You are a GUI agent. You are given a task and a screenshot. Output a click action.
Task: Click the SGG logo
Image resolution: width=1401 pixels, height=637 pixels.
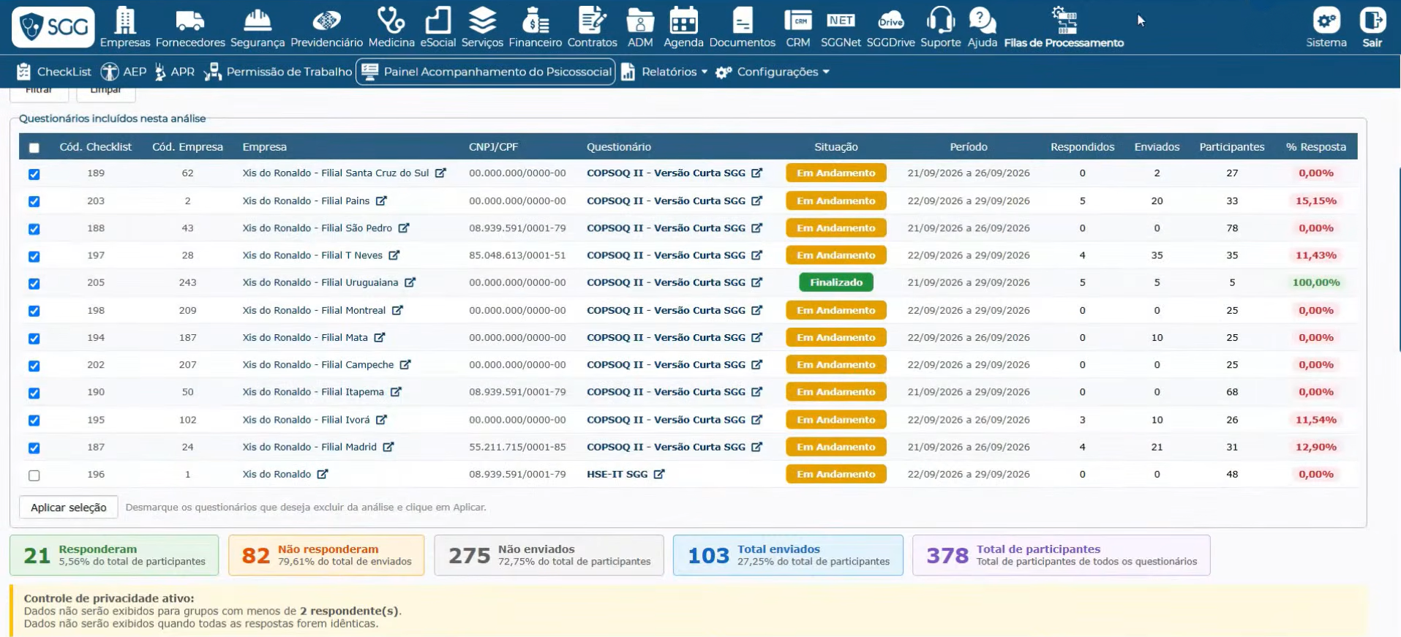pyautogui.click(x=53, y=27)
